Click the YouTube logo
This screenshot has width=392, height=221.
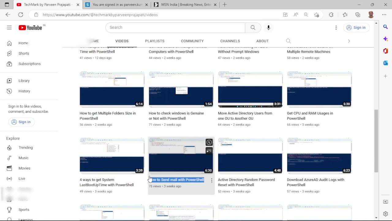30,28
